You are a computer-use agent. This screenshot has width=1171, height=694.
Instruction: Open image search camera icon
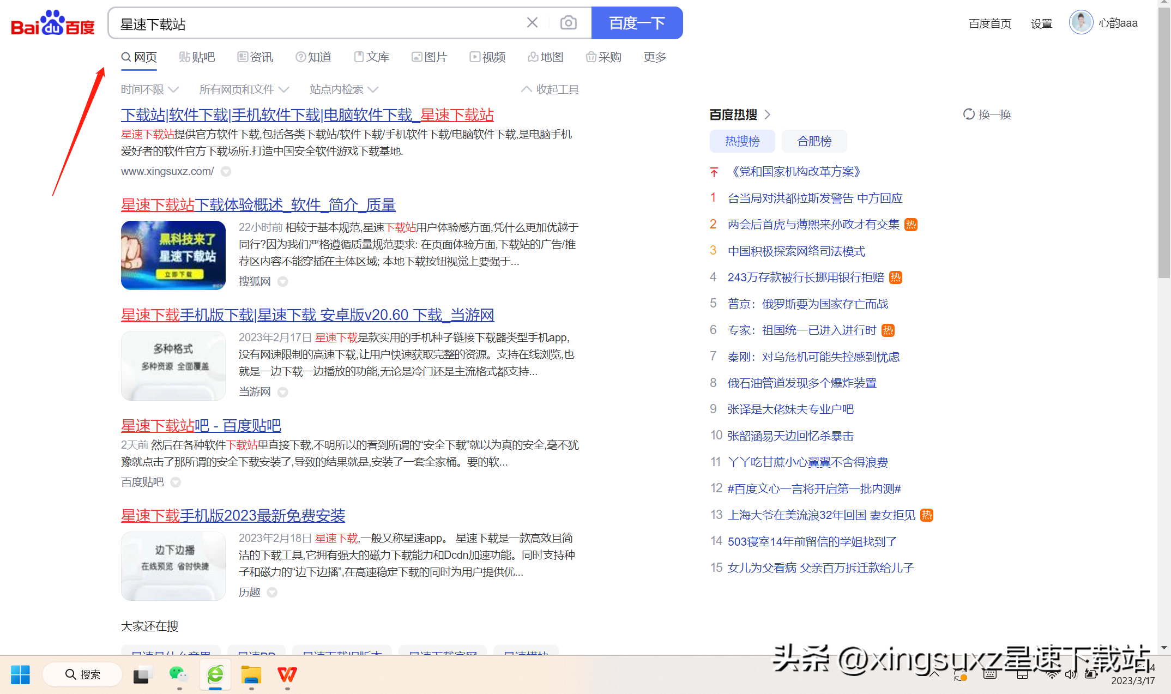pos(569,23)
